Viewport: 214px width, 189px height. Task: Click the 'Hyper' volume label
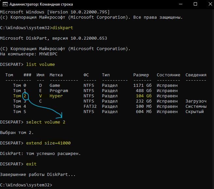[56, 96]
